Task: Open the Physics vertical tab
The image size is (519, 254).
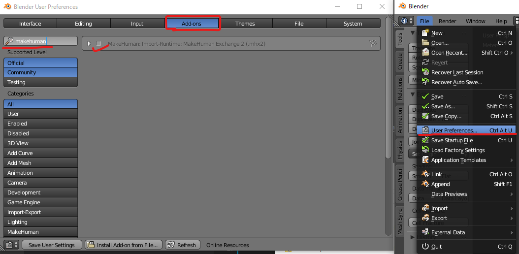Action: tap(400, 150)
